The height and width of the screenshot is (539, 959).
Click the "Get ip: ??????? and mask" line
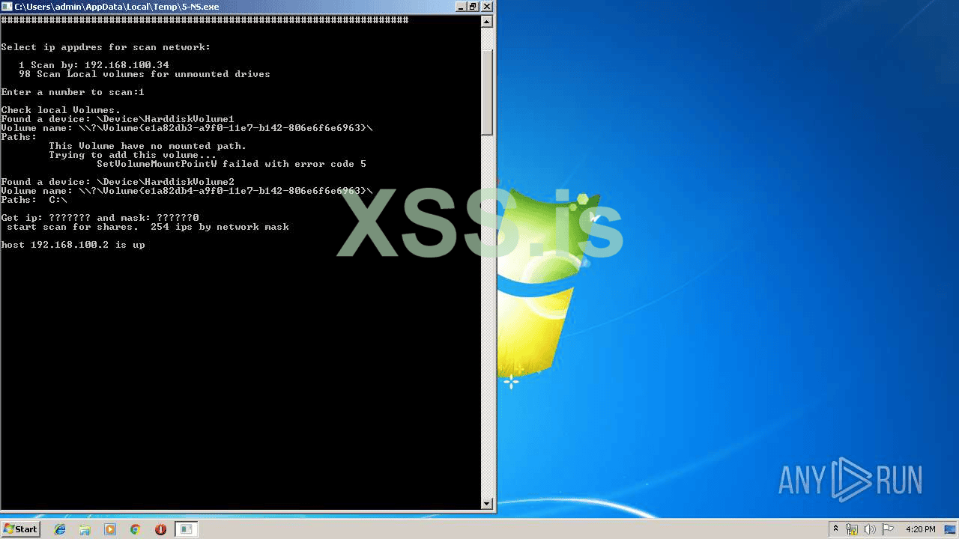coord(100,218)
